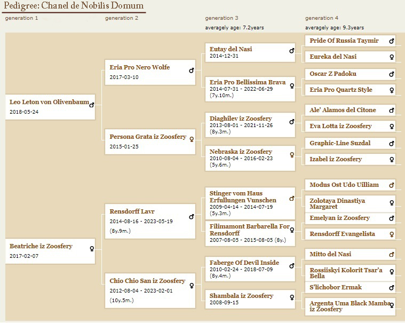Click female icon beside Rensdorff Evangelista

[392, 234]
